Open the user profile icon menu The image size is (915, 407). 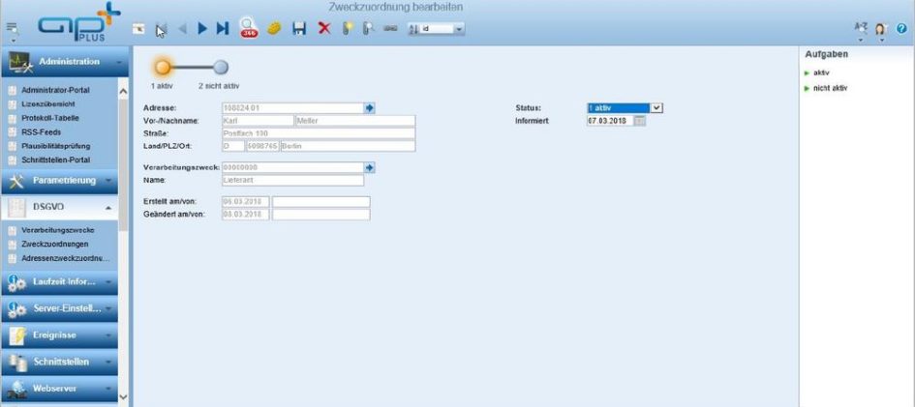coord(881,29)
